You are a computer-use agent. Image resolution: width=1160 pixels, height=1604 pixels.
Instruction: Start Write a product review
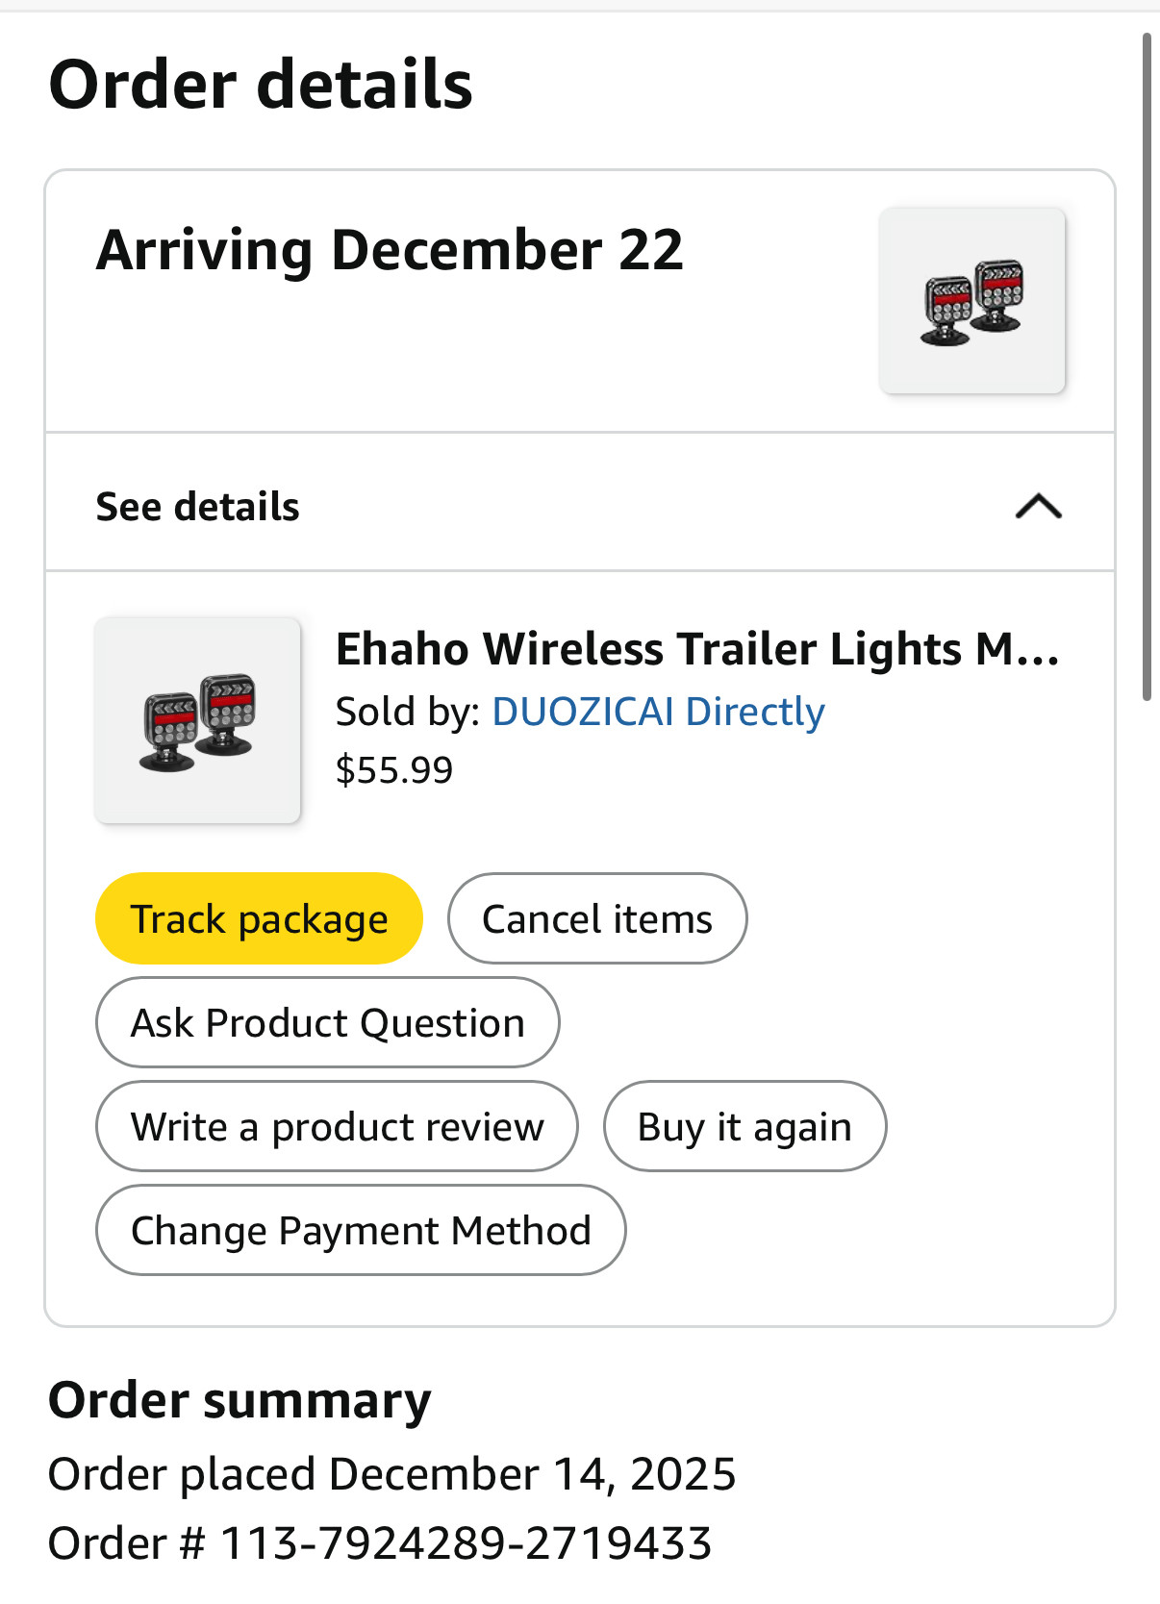(337, 1126)
